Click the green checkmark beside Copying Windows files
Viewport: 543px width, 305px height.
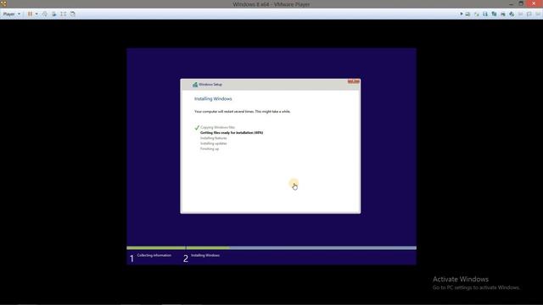[197, 128]
